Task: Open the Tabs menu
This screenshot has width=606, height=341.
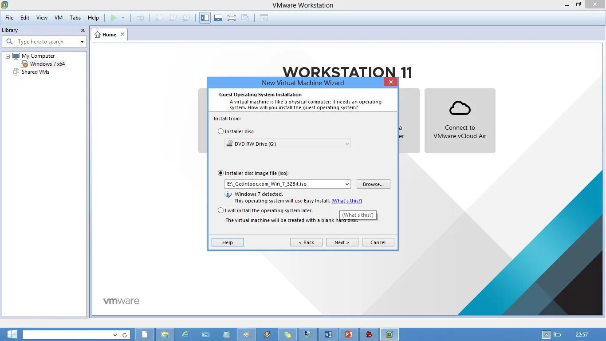Action: tap(75, 18)
